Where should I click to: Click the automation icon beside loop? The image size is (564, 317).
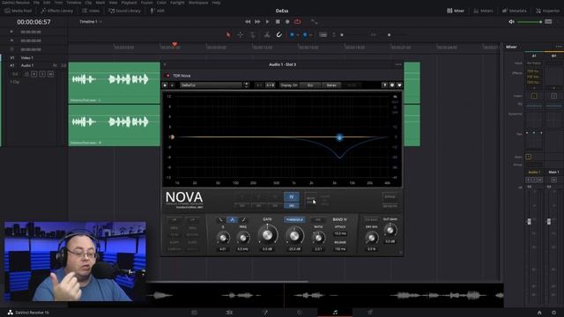315,22
